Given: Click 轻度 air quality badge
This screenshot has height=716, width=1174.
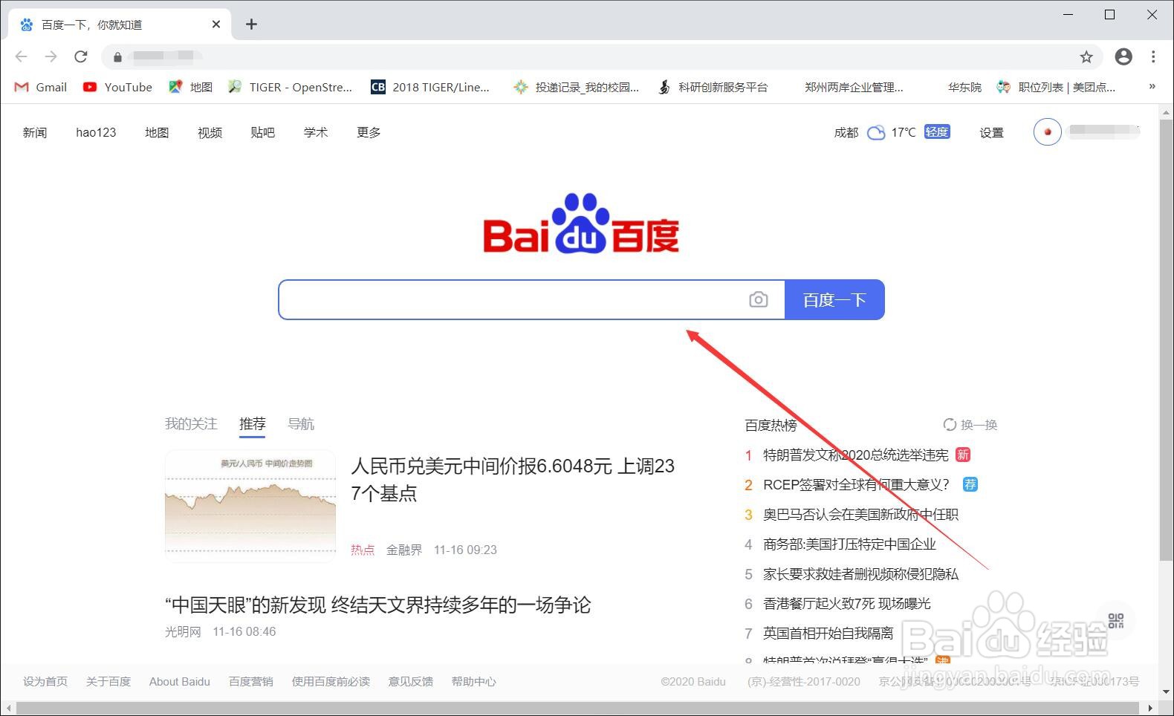Looking at the screenshot, I should point(937,131).
